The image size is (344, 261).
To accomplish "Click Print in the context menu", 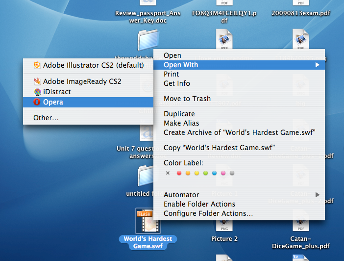I will point(239,74).
